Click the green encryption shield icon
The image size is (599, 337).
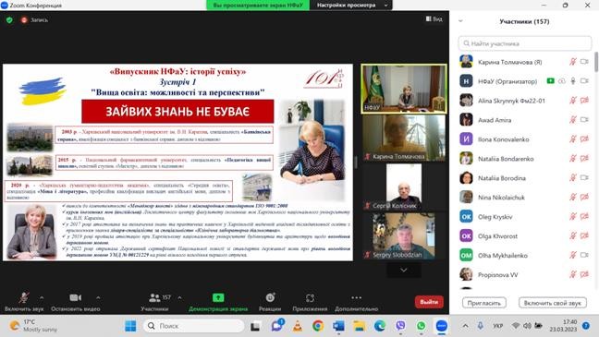click(x=9, y=19)
